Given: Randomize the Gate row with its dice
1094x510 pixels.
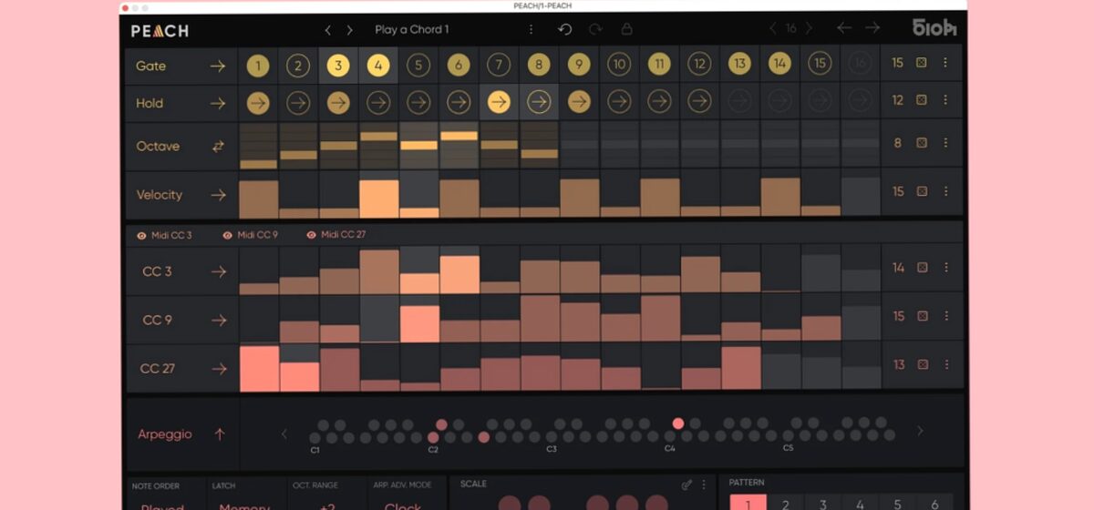Looking at the screenshot, I should (x=922, y=63).
